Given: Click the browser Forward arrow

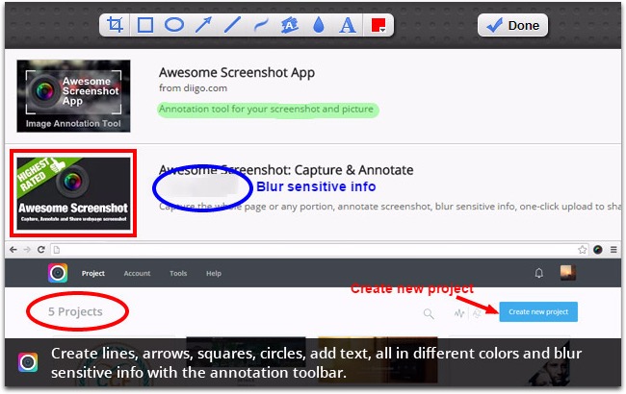Looking at the screenshot, I should coord(27,250).
